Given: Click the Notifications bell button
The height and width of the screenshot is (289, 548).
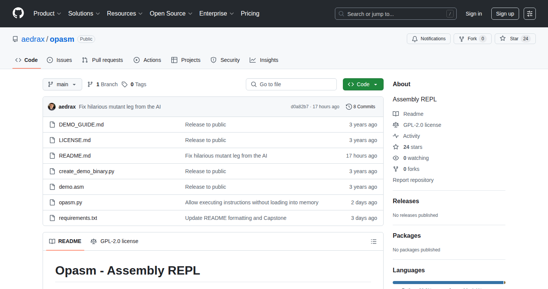Looking at the screenshot, I should point(429,39).
